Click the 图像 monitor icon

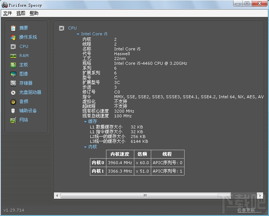click(13, 74)
